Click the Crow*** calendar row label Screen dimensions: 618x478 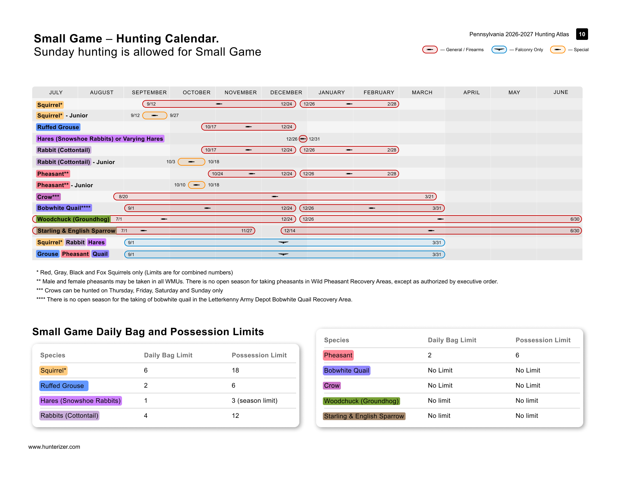click(48, 197)
